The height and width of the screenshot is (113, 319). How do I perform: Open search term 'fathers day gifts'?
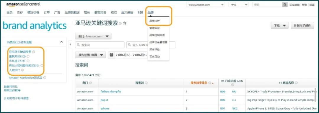click(x=111, y=92)
